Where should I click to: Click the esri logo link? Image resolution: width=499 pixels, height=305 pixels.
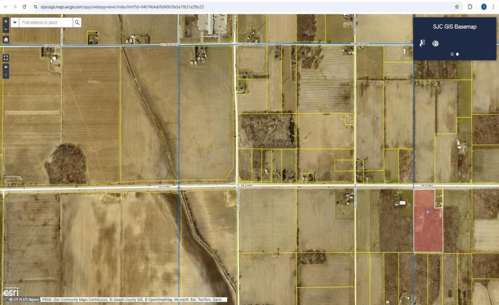click(11, 292)
